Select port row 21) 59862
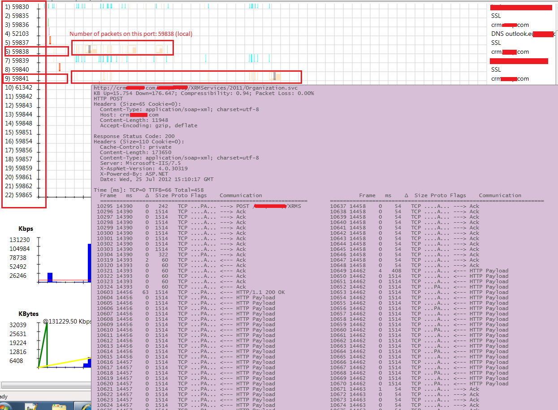This screenshot has height=410, width=558. point(19,186)
